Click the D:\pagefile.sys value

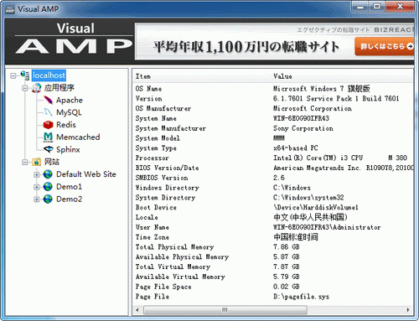pos(301,297)
